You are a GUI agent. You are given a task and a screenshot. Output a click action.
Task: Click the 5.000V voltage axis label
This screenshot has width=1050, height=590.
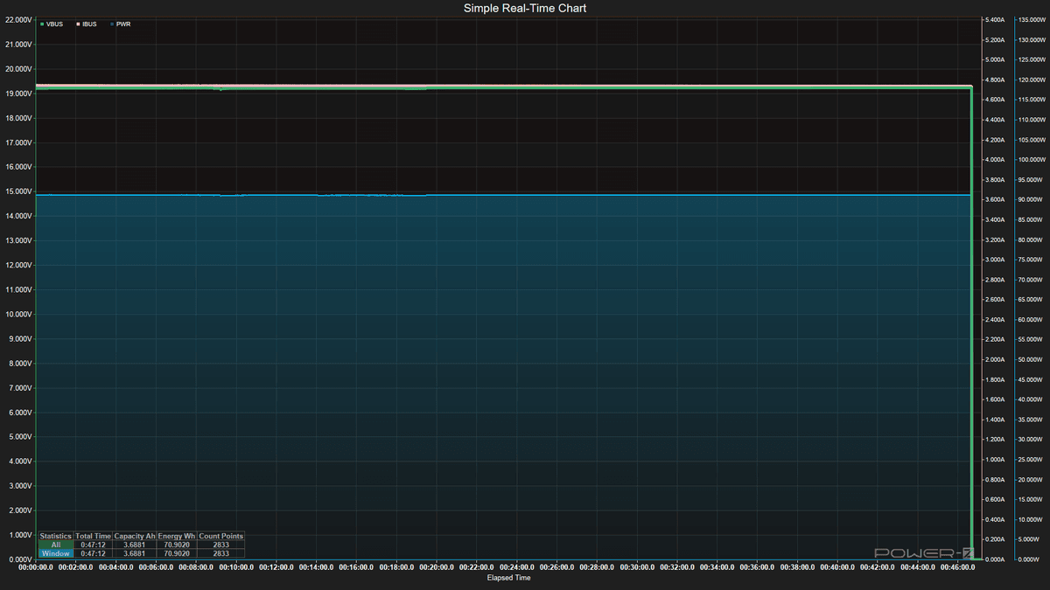point(20,436)
